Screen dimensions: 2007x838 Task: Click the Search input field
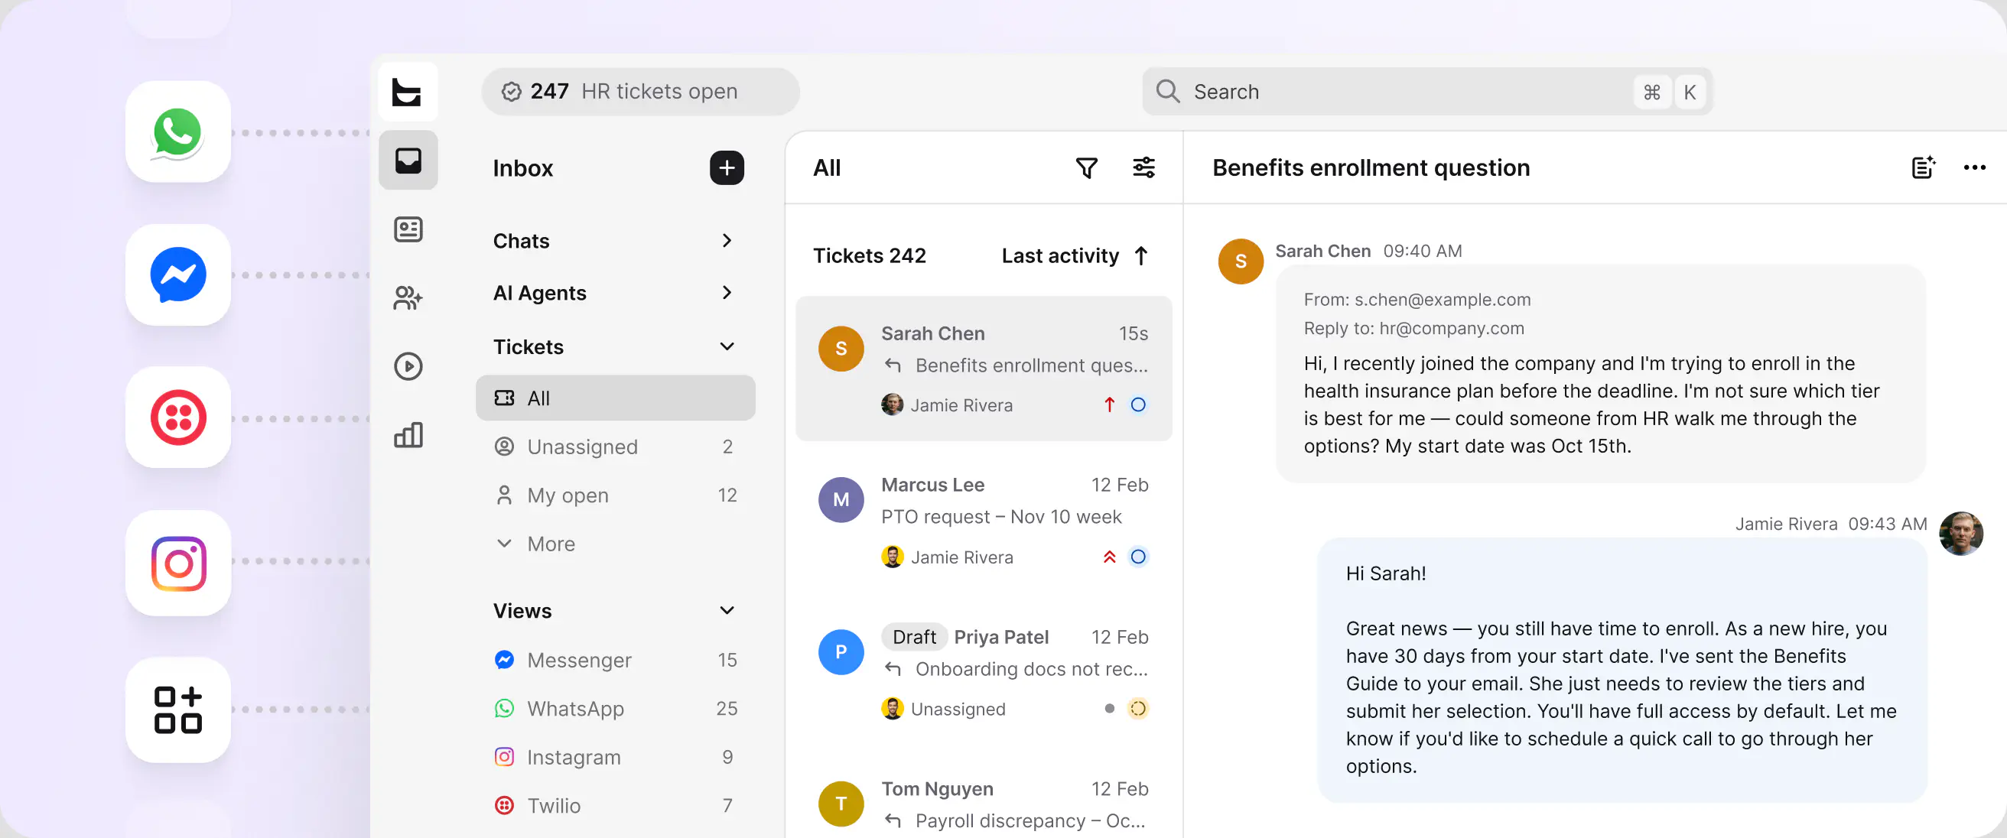pos(1426,91)
